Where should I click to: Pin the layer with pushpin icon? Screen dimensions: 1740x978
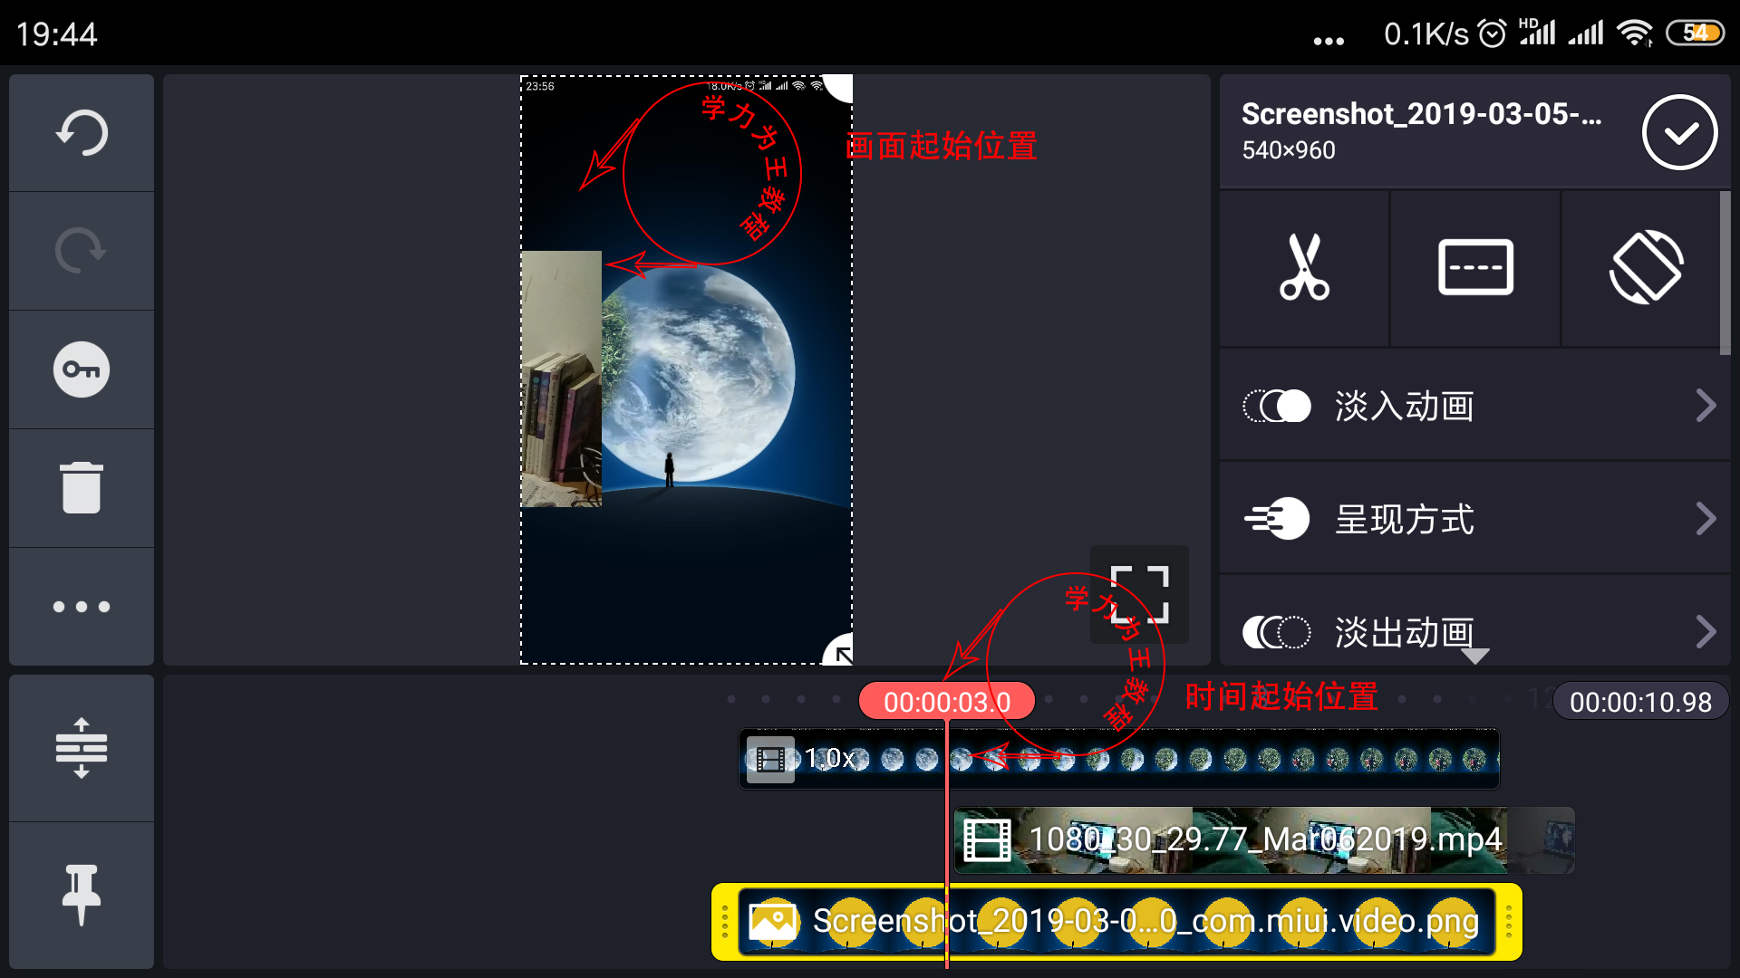click(x=82, y=895)
